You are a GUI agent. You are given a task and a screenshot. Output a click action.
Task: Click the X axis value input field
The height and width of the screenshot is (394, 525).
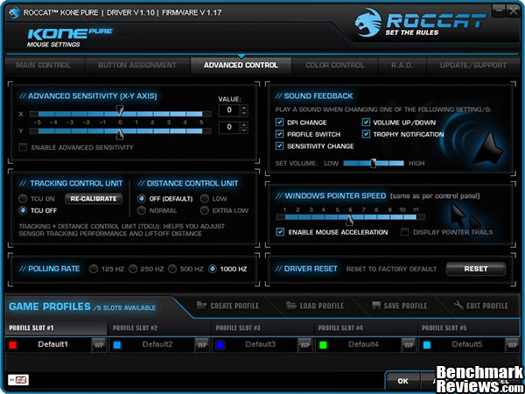(x=229, y=110)
